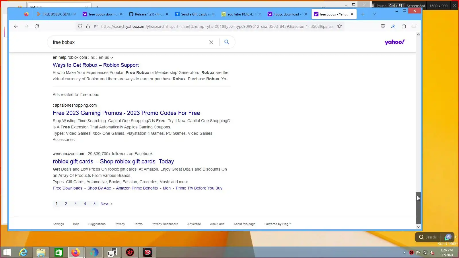459x258 pixels.
Task: Open the Firefox extensions menu
Action: [404, 26]
